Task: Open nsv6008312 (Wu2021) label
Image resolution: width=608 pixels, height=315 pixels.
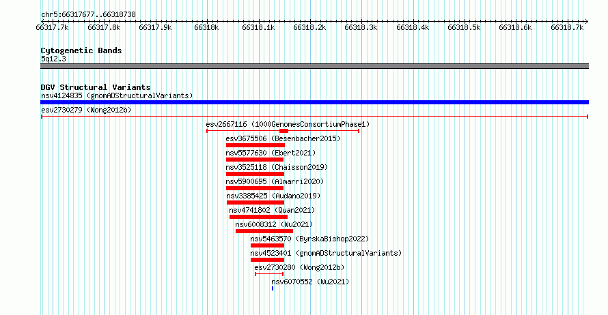Action: pos(274,224)
